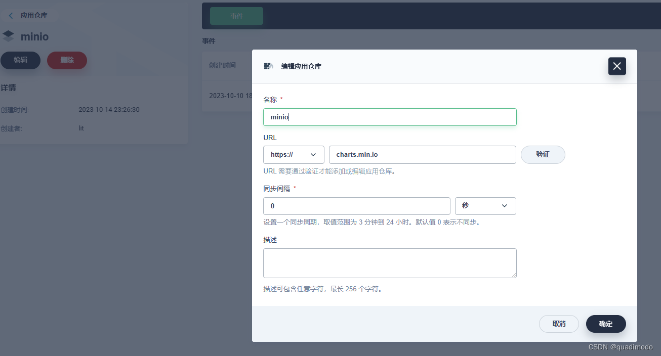This screenshot has height=356, width=661.
Task: Click the 编辑 edit button
Action: pos(20,60)
